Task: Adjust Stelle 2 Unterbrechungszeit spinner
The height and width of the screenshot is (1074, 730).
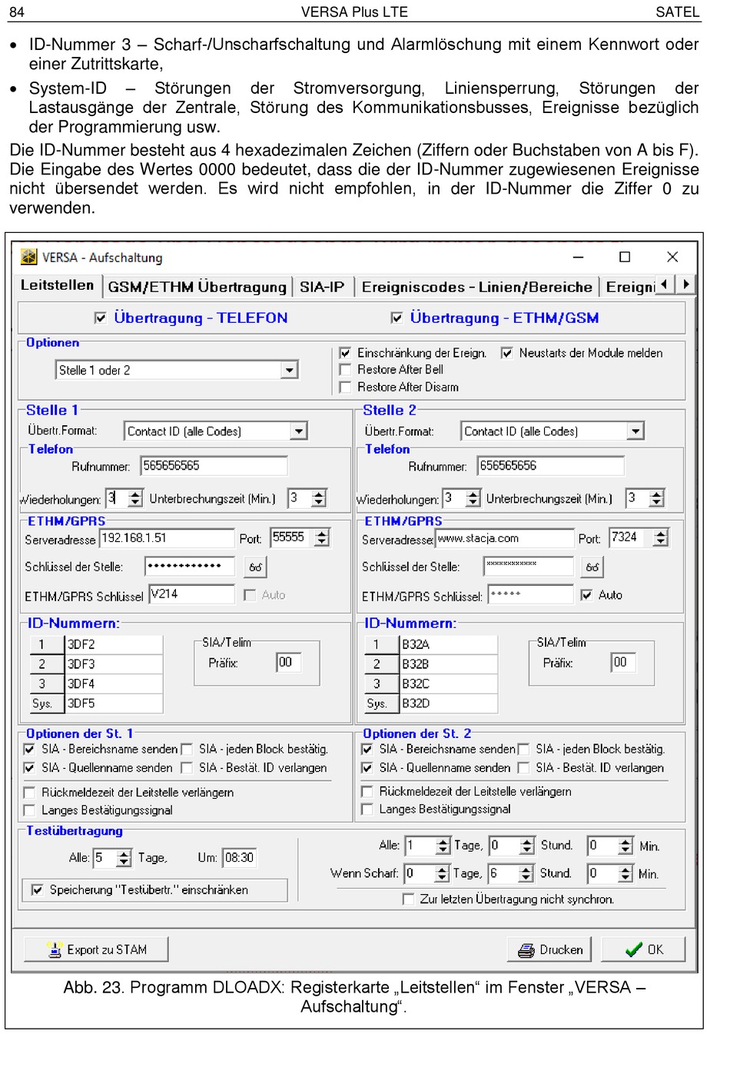Action: 656,498
